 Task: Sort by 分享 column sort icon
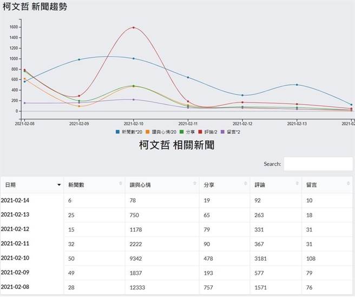pyautogui.click(x=246, y=183)
